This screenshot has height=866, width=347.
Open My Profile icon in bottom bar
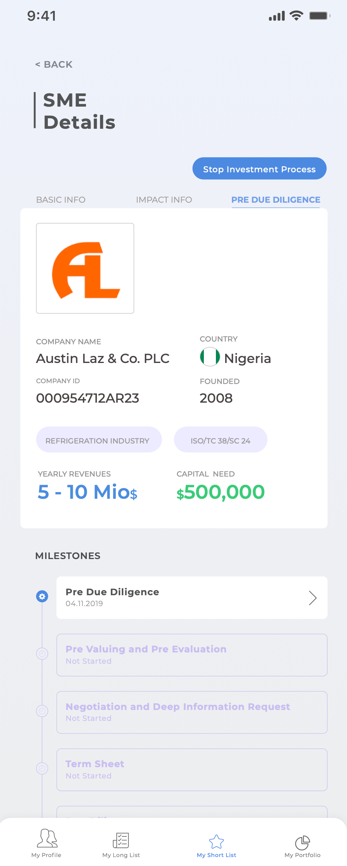tap(47, 838)
